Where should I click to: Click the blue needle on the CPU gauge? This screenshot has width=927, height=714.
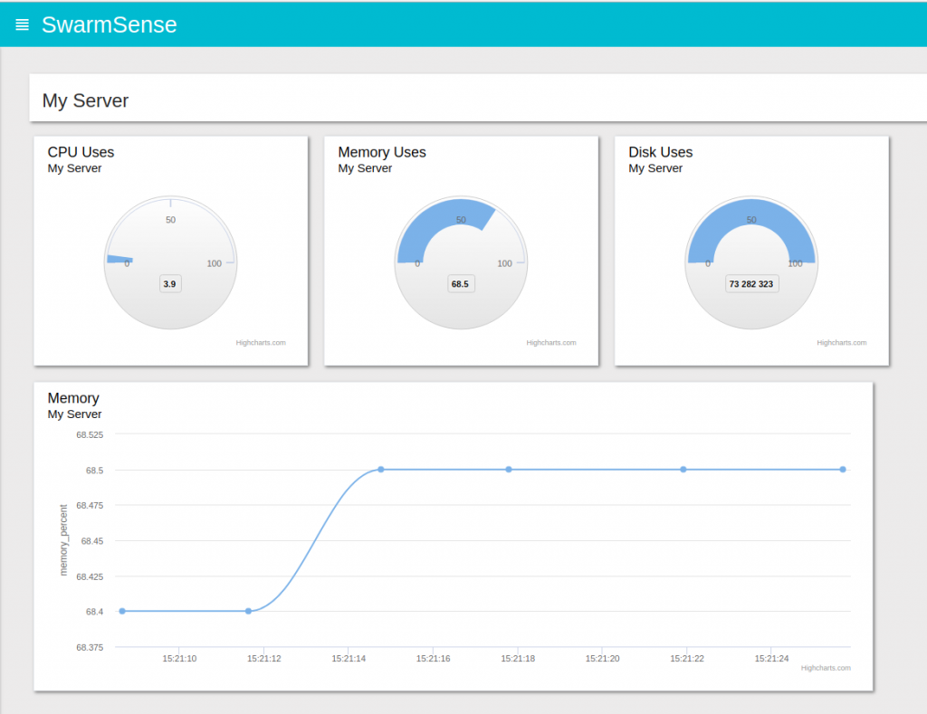click(122, 258)
